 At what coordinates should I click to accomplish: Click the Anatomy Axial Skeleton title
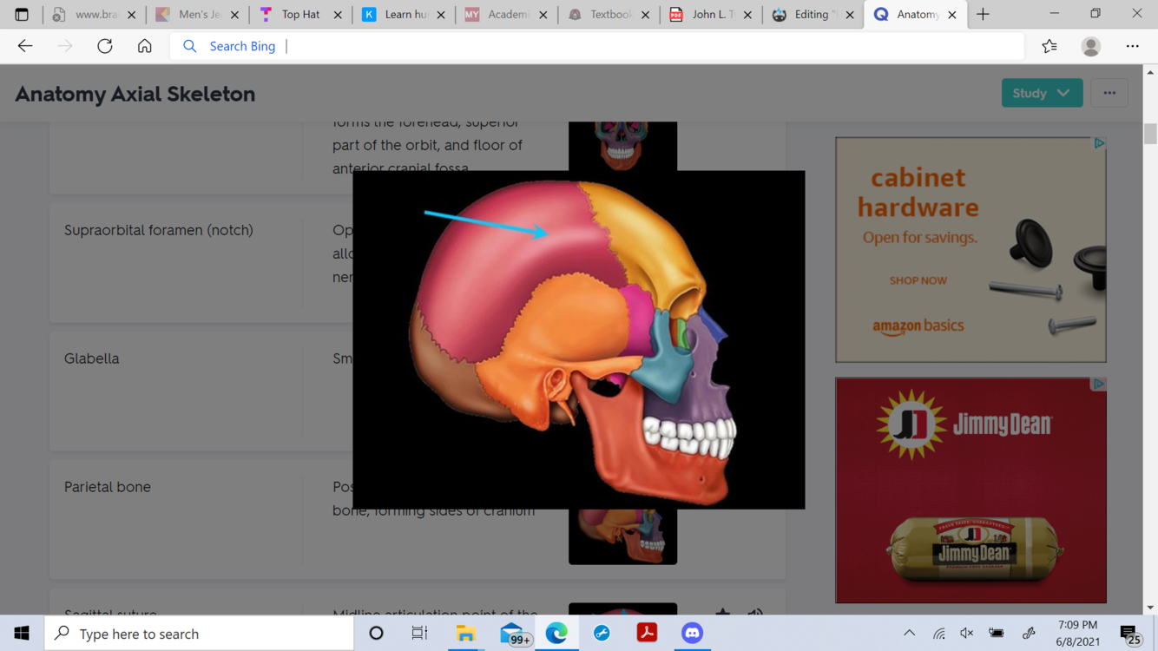[135, 94]
